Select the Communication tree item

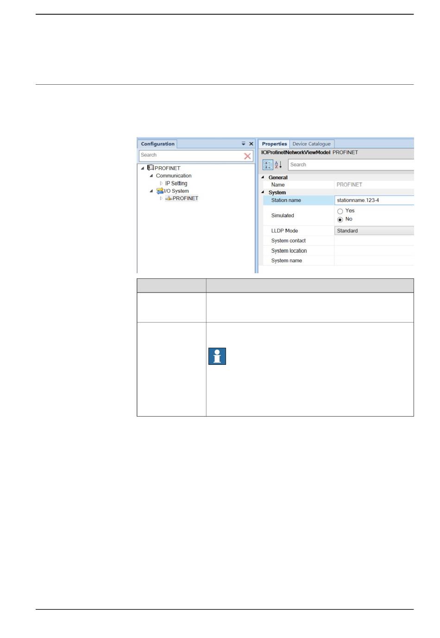(x=174, y=176)
